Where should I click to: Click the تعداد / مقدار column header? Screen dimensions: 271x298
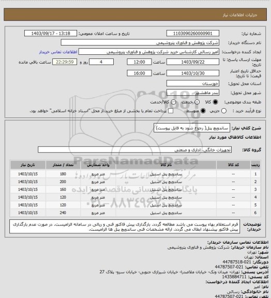[63, 165]
